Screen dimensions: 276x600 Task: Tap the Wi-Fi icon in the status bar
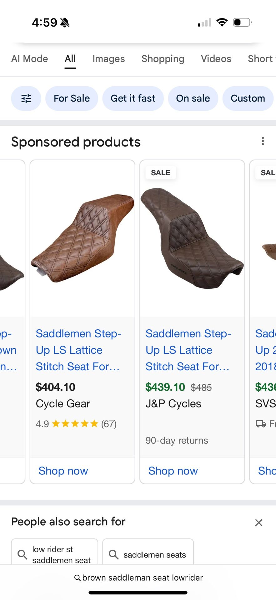[222, 22]
